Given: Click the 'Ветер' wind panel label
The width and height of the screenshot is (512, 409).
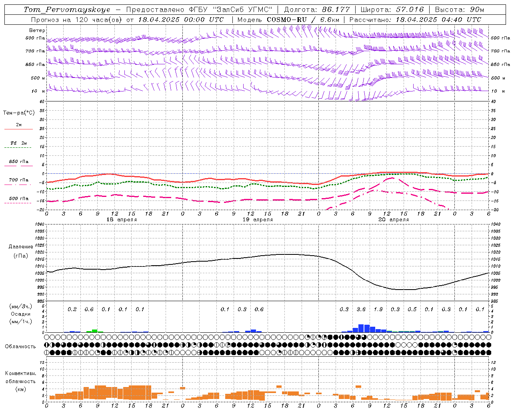Looking at the screenshot, I should click(37, 30).
